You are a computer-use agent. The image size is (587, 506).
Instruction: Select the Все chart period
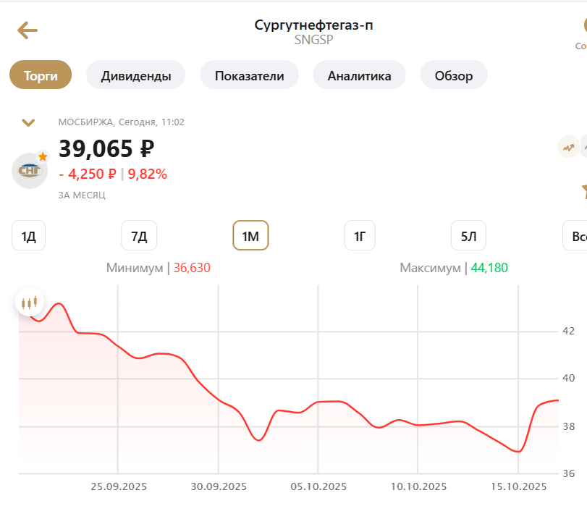(x=575, y=235)
